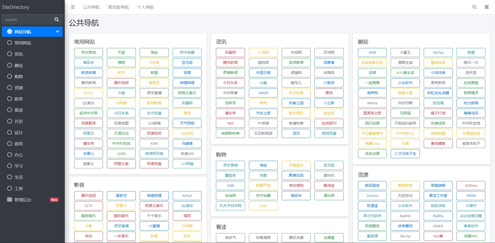Open 中国日报 button
This screenshot has height=243, width=495.
[263, 73]
